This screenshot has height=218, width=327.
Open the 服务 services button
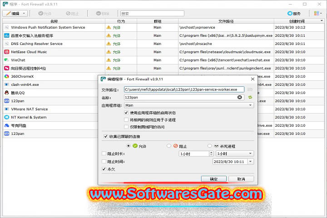pos(294,14)
